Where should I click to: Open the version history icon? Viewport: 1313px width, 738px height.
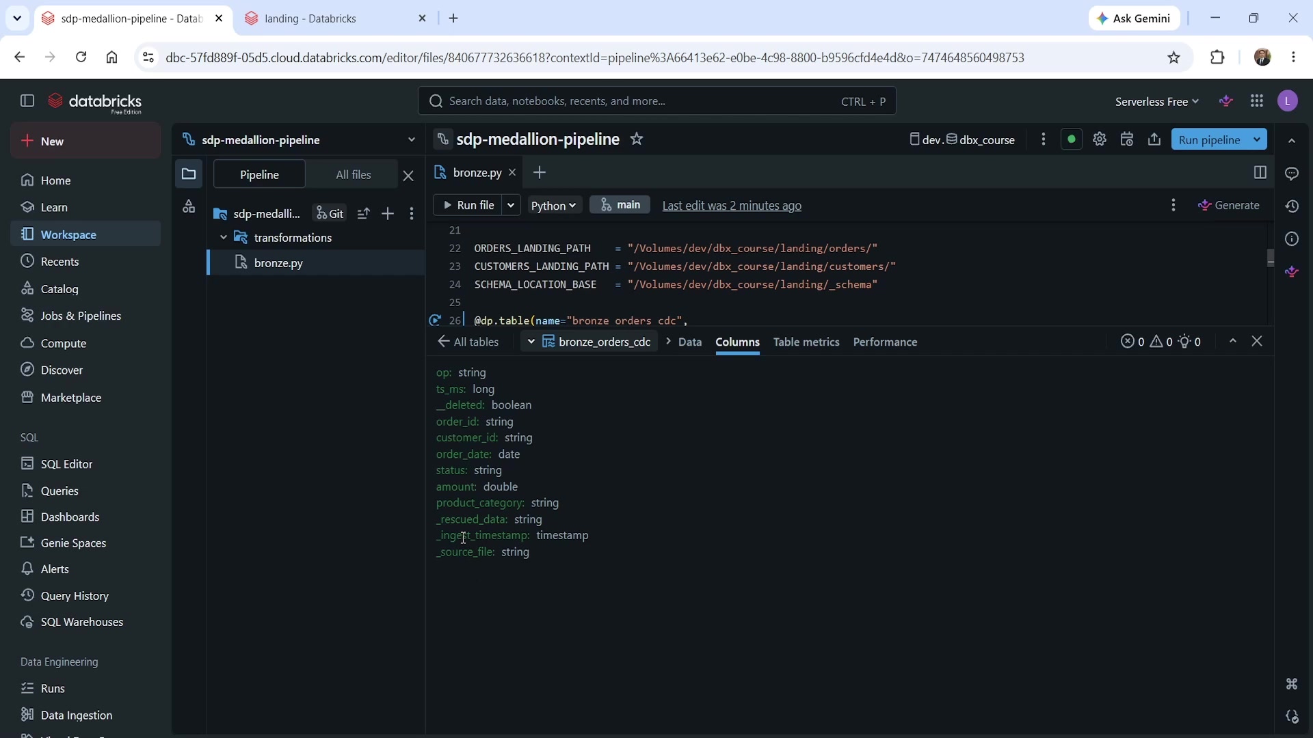pos(1292,206)
